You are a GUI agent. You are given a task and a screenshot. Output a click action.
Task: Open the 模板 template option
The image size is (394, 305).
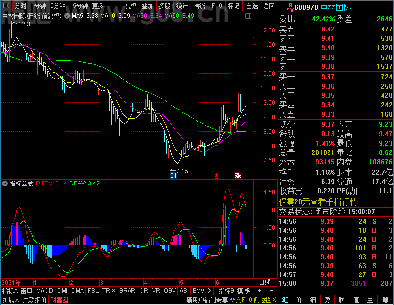[244, 291]
